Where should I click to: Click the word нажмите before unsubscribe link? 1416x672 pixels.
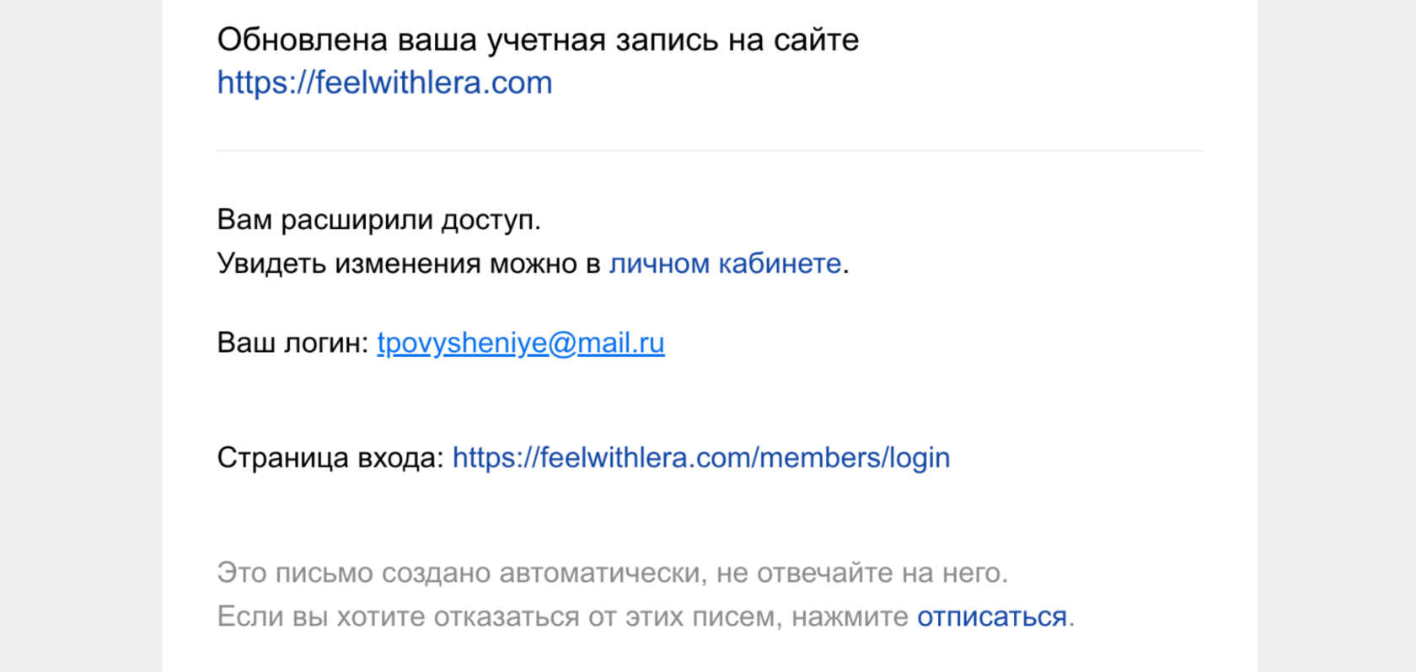[x=850, y=616]
